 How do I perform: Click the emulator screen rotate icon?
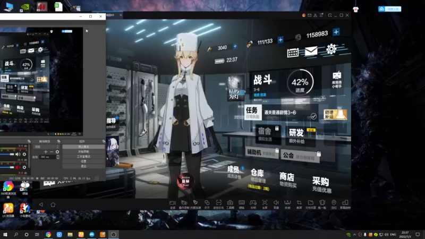point(345,204)
